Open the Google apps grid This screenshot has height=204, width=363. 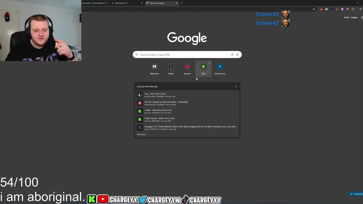[x=362, y=18]
